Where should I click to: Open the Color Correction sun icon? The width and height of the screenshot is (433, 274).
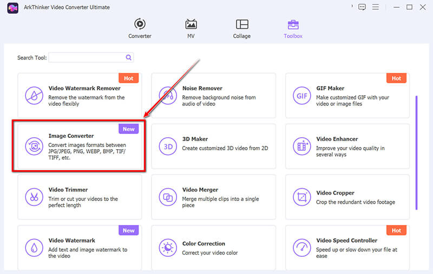pos(168,248)
